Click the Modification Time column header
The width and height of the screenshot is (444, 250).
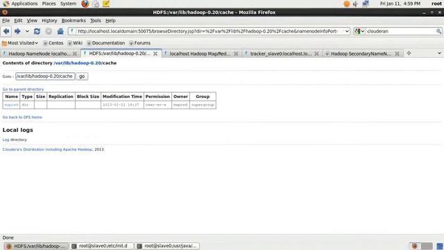click(122, 97)
